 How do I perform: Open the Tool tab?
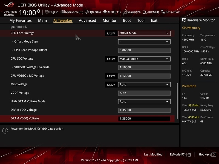click(141, 20)
